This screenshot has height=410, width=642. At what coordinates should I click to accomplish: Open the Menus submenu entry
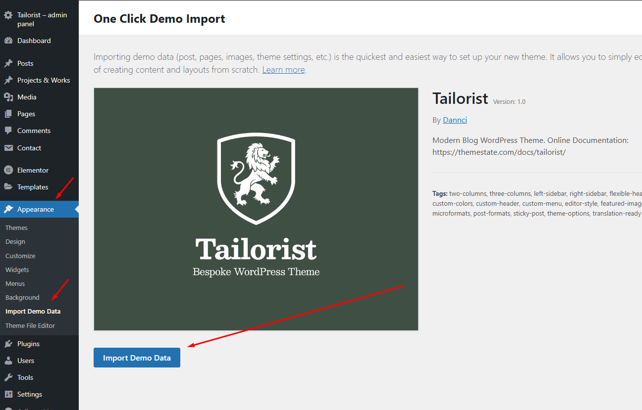point(15,283)
